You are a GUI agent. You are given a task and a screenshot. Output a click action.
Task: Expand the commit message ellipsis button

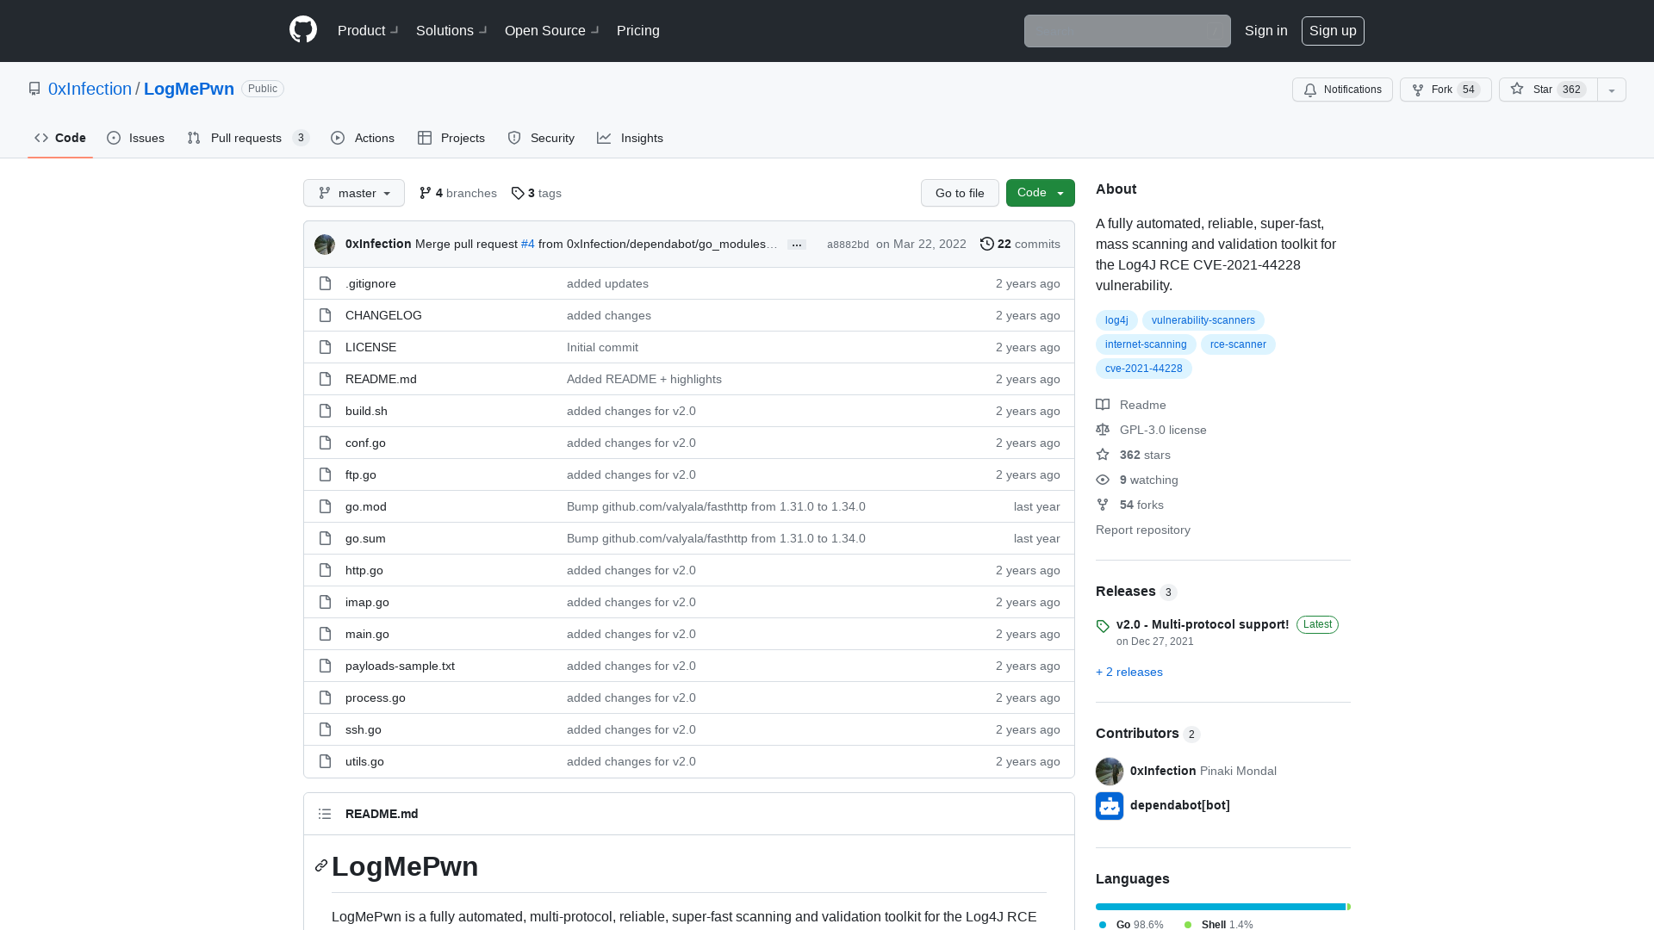click(797, 245)
